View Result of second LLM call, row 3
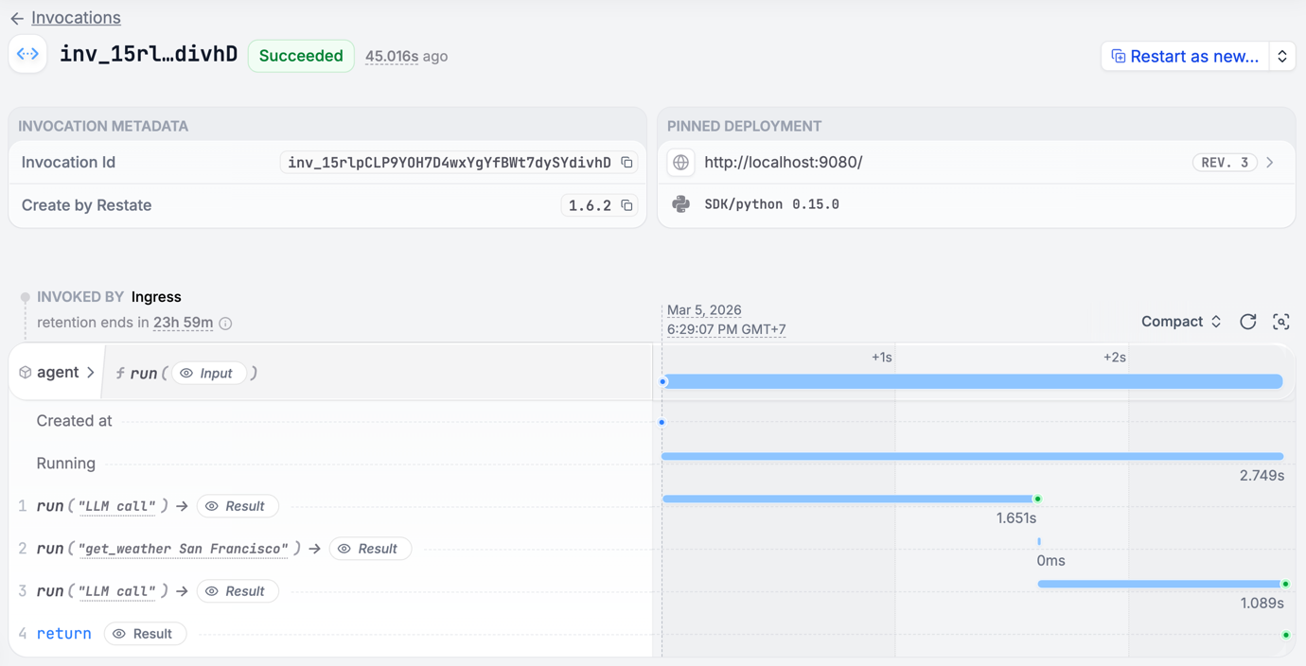1306x666 pixels. pos(237,591)
